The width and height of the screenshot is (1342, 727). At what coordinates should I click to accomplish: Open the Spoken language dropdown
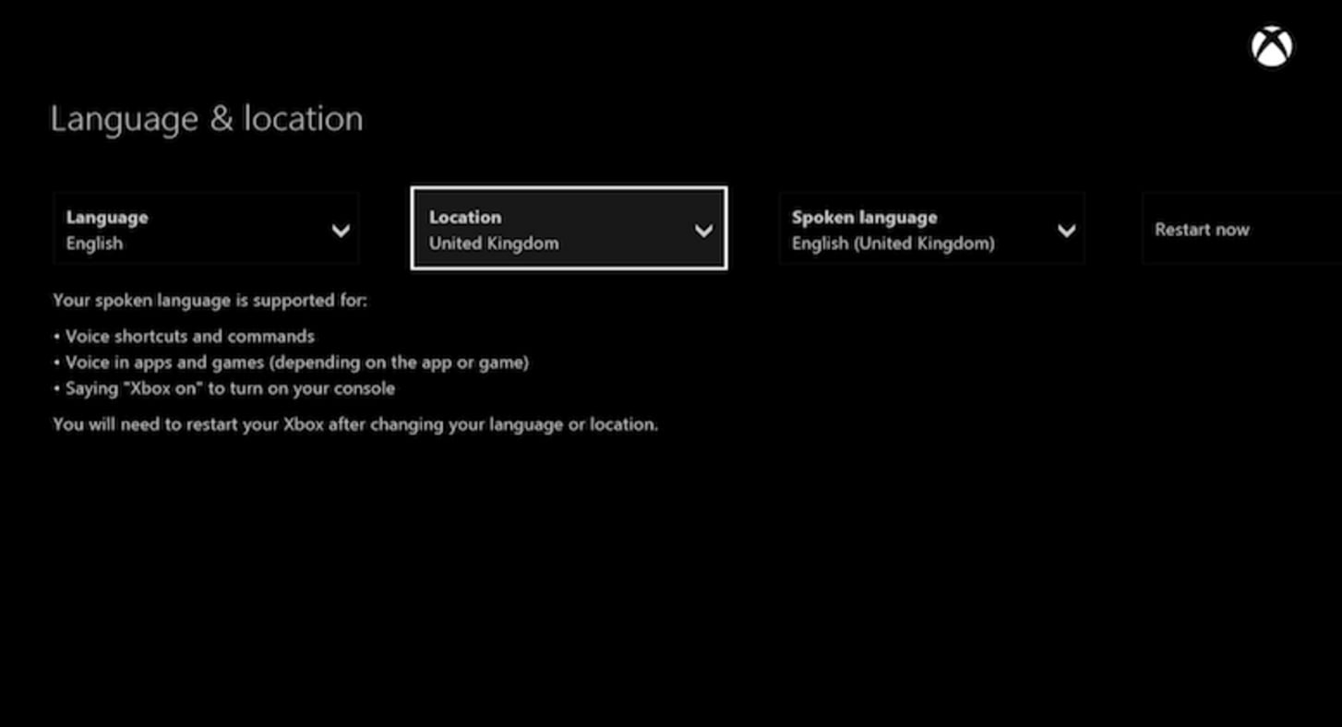(931, 228)
